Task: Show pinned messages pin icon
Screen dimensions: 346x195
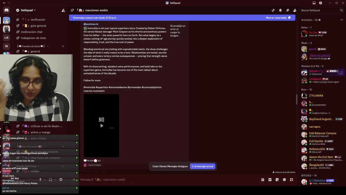Action: pyautogui.click(x=288, y=10)
